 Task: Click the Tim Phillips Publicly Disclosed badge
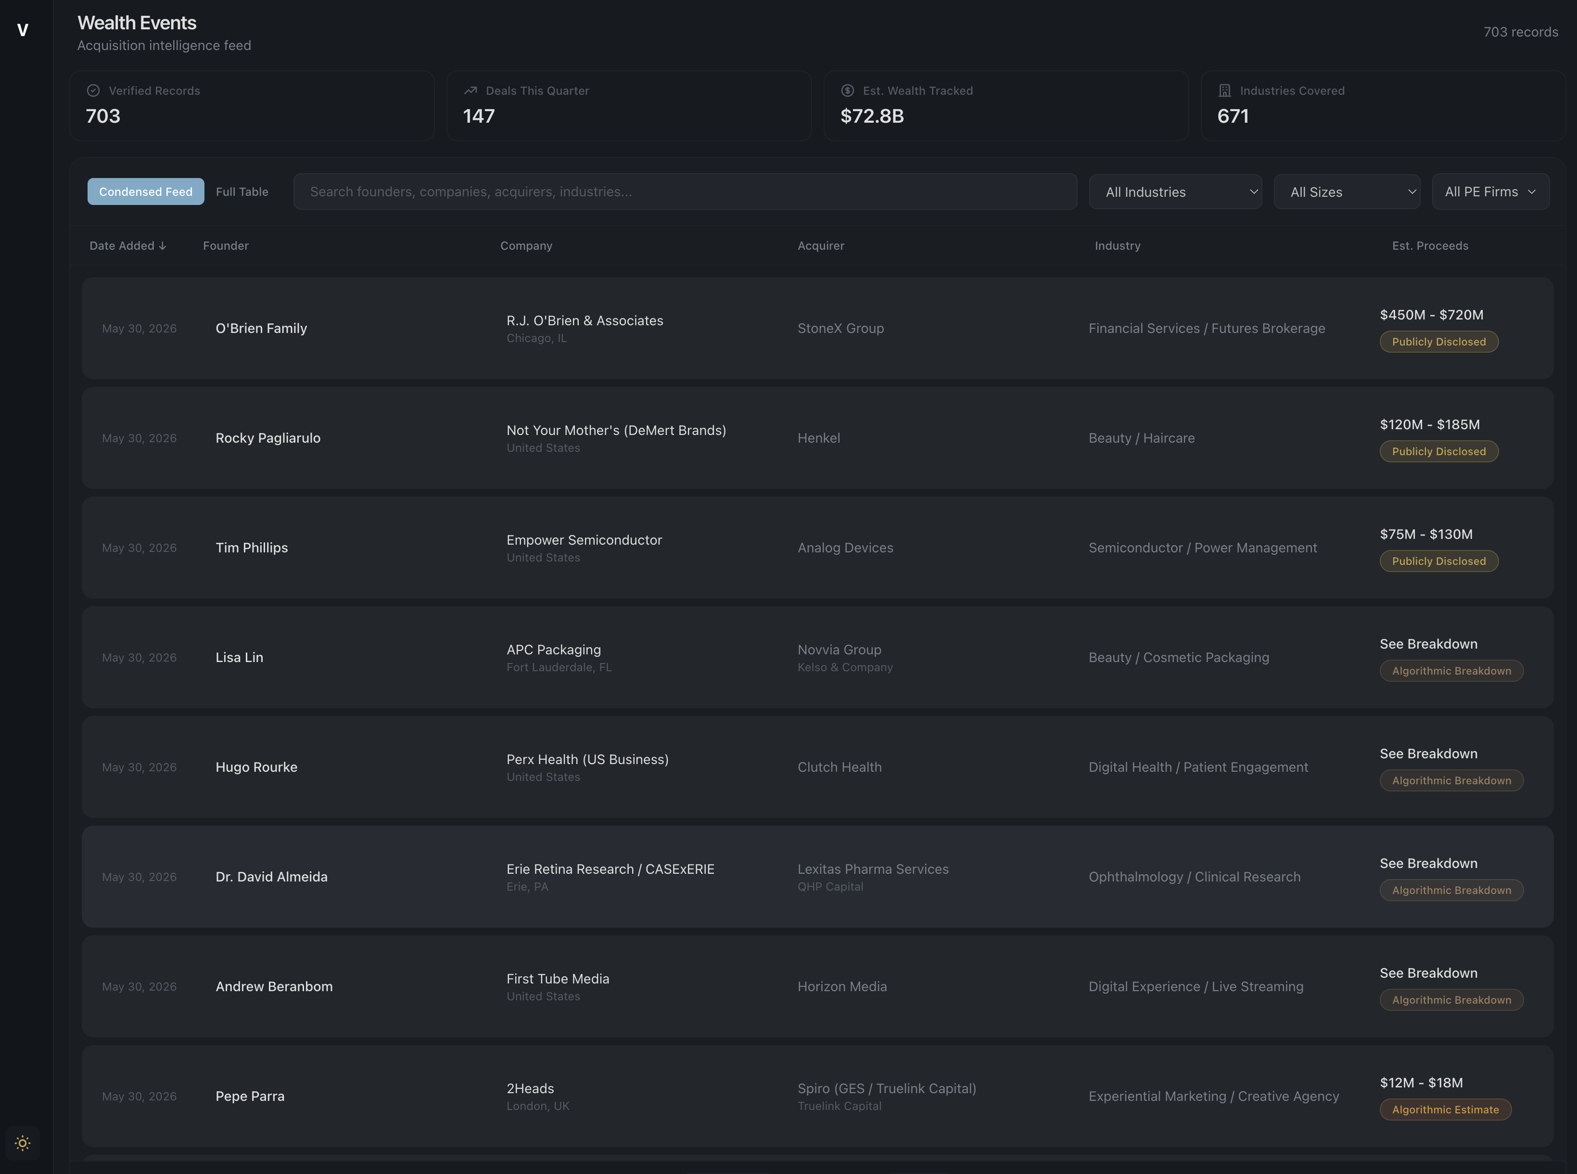pos(1438,561)
